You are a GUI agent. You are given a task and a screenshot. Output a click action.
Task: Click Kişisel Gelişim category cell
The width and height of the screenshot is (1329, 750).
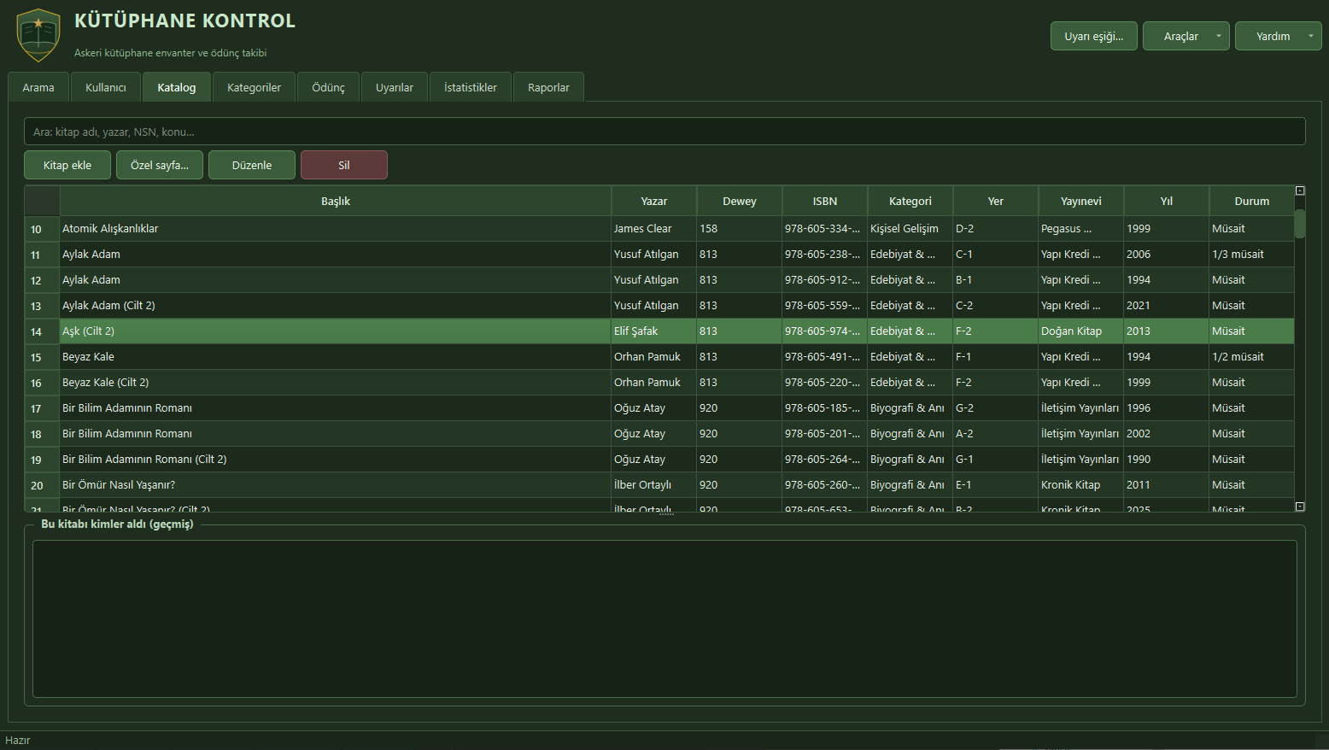click(x=910, y=228)
